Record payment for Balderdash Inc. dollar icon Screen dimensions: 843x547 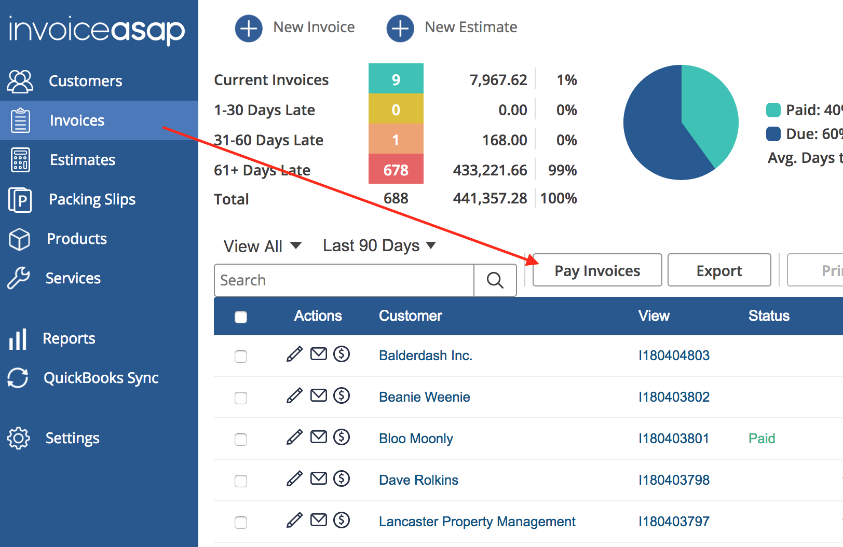pyautogui.click(x=342, y=354)
